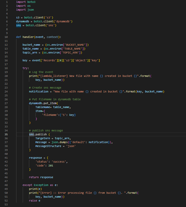Viewport: 186px width, 207px height.
Task: Click the '# Create sns message' comment
Action: point(45,88)
